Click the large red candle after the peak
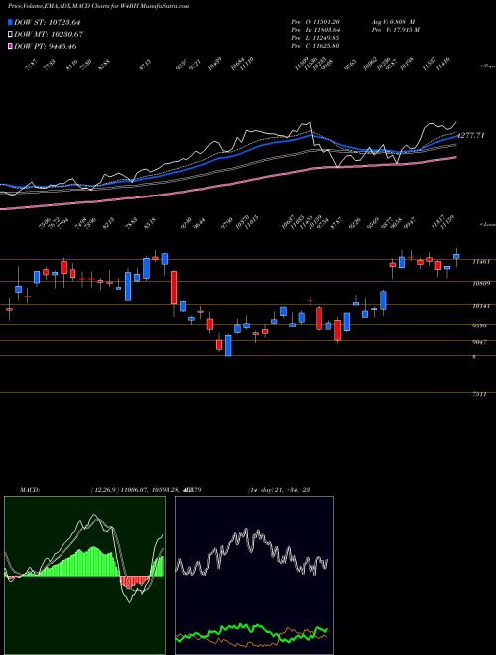The height and width of the screenshot is (655, 496). click(174, 287)
